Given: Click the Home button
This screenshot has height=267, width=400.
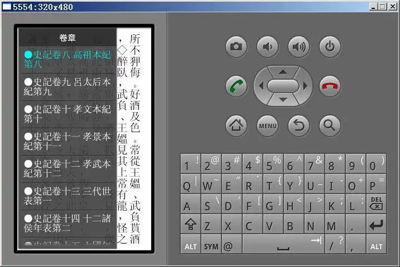Looking at the screenshot, I should (236, 125).
